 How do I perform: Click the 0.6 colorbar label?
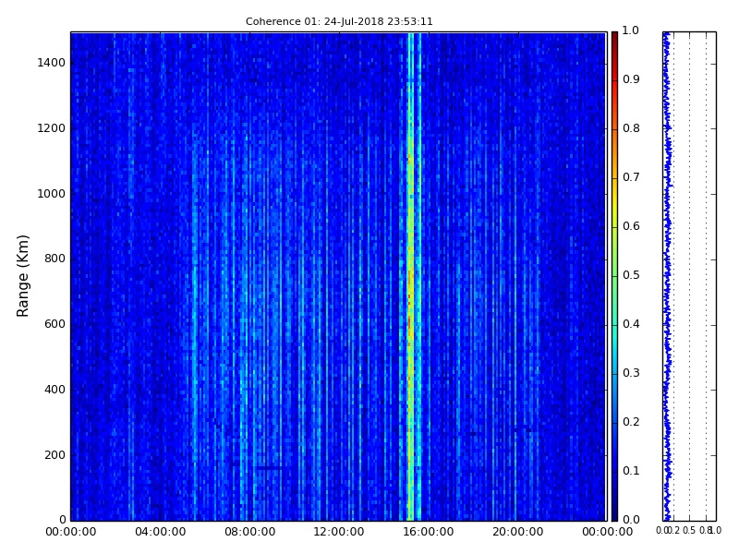(x=631, y=226)
